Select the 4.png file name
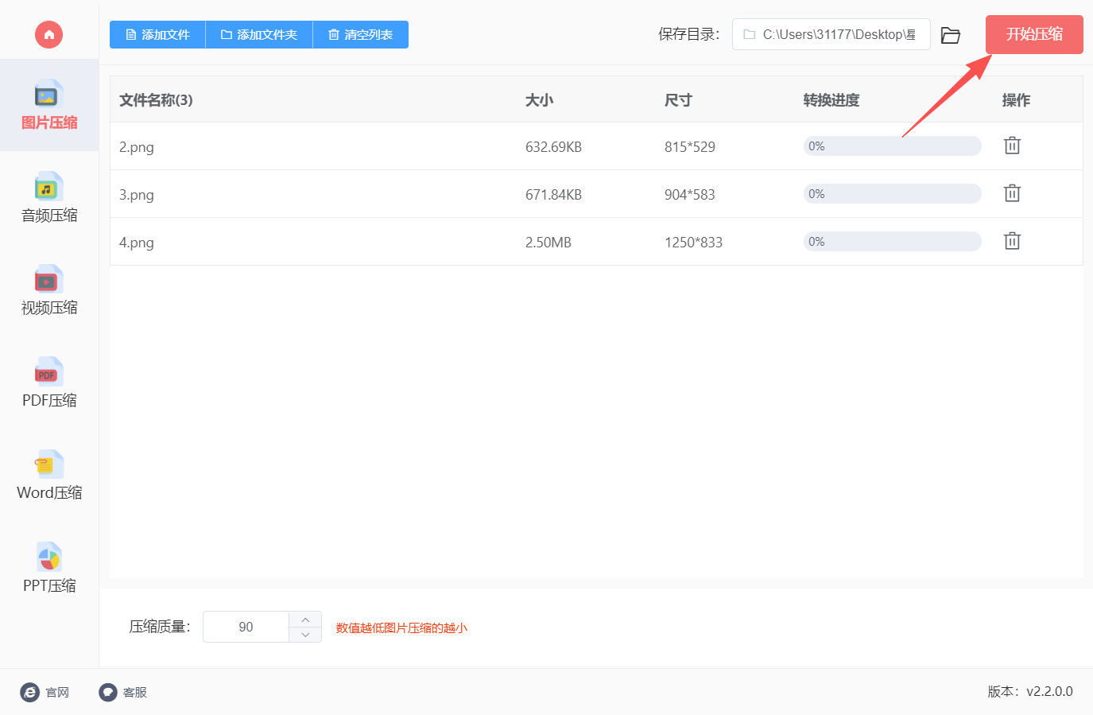The image size is (1093, 715). pyautogui.click(x=137, y=243)
